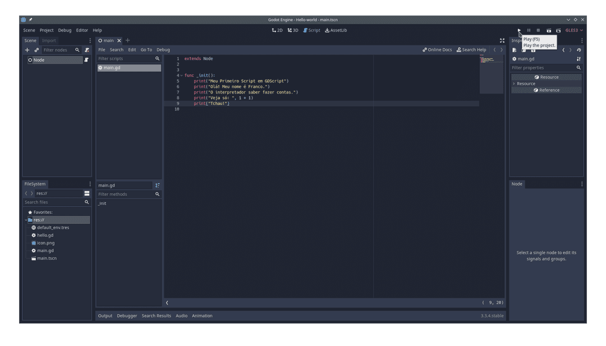Click the Instance Scene link icon
Image resolution: width=606 pixels, height=346 pixels.
(36, 50)
